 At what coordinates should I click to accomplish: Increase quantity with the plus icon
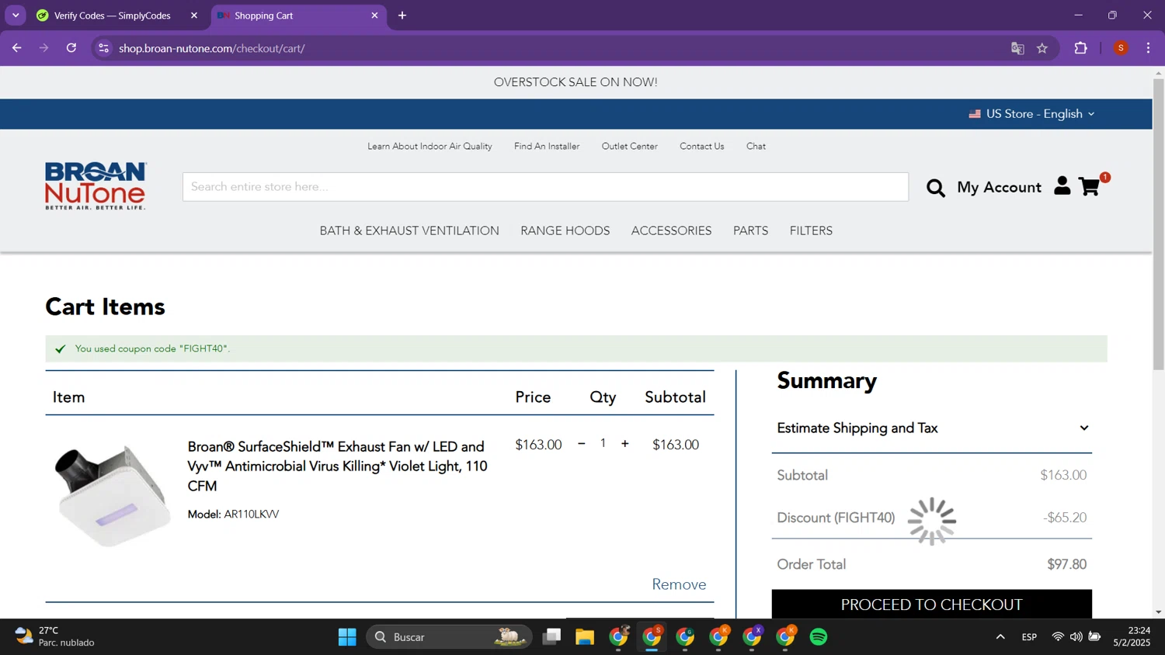[x=624, y=444]
